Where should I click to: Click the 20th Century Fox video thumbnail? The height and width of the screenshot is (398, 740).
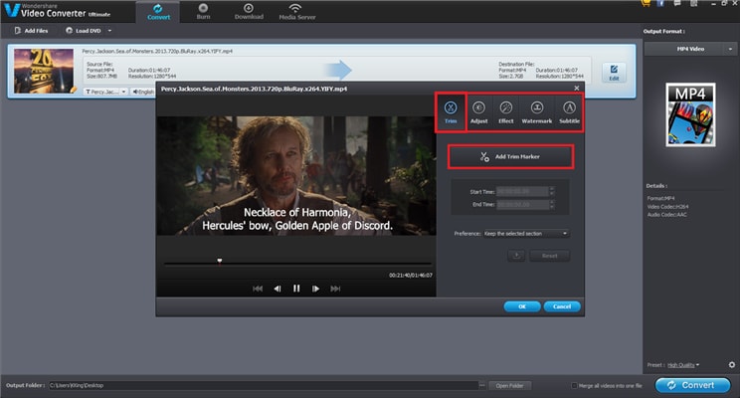click(x=44, y=71)
